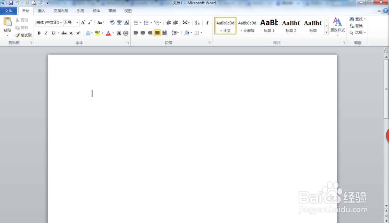Click the 查找 Find button
This screenshot has height=223, width=389.
coord(357,19)
